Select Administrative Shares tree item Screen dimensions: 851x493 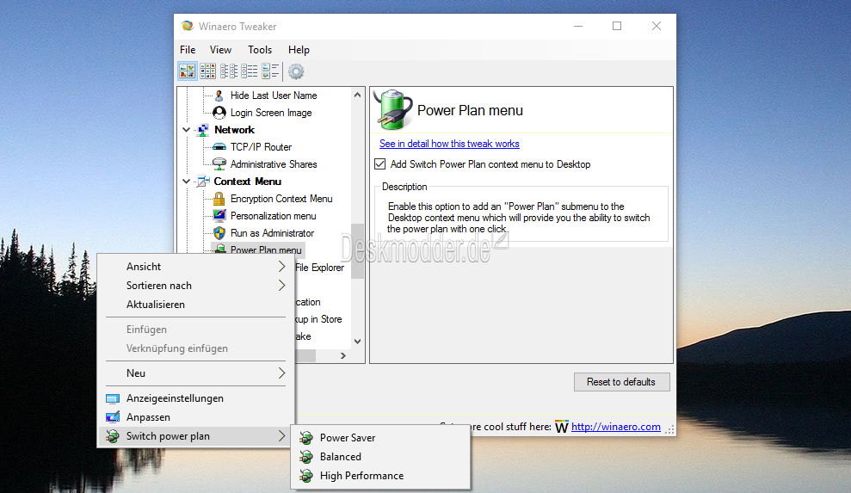click(x=274, y=164)
